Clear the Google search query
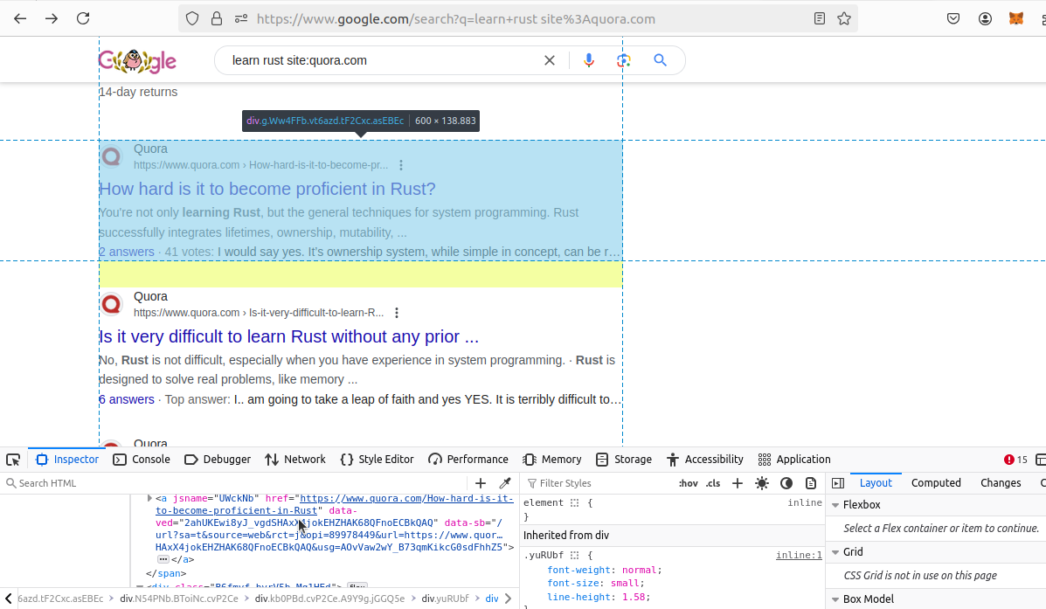The height and width of the screenshot is (609, 1046). tap(549, 60)
